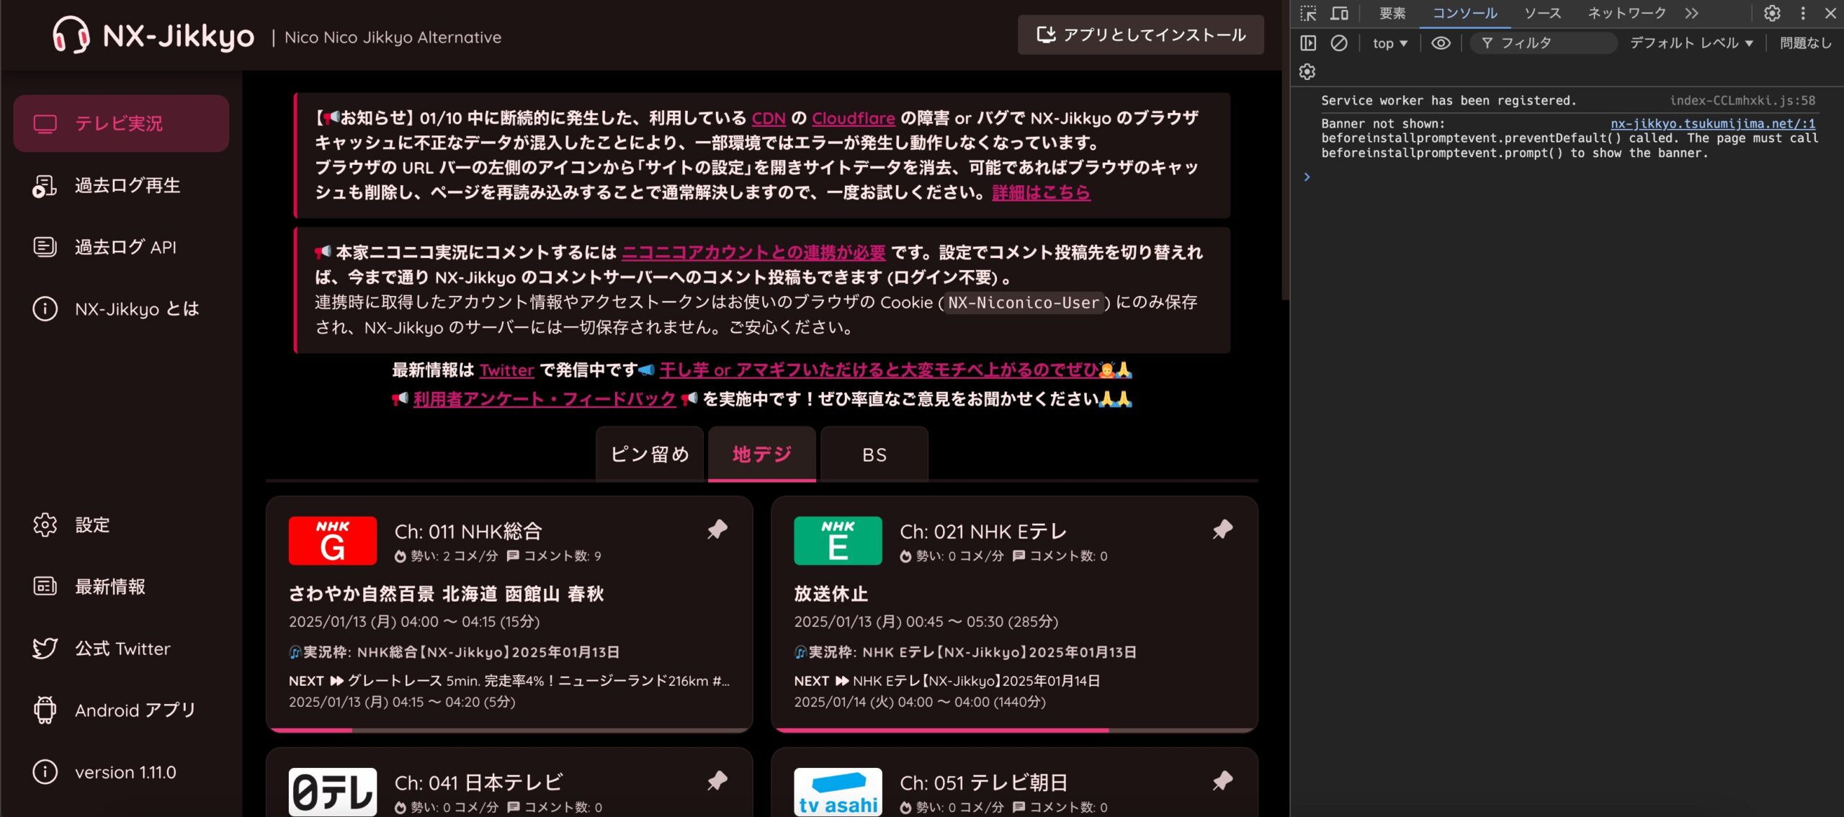1844x817 pixels.
Task: Click アプリとしてインストール button
Action: coord(1140,35)
